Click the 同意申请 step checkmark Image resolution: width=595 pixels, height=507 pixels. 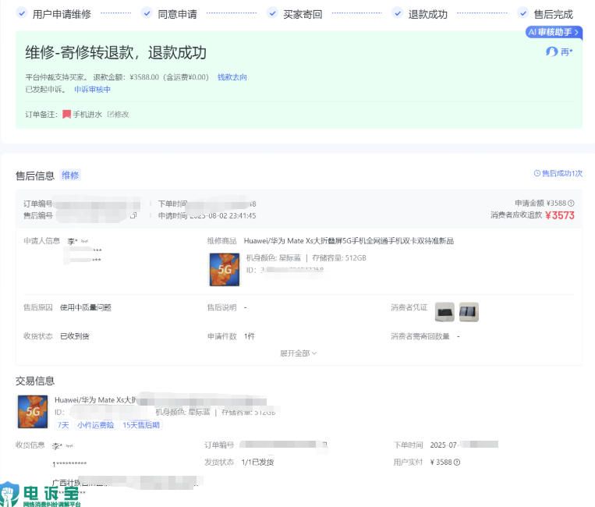pos(147,13)
